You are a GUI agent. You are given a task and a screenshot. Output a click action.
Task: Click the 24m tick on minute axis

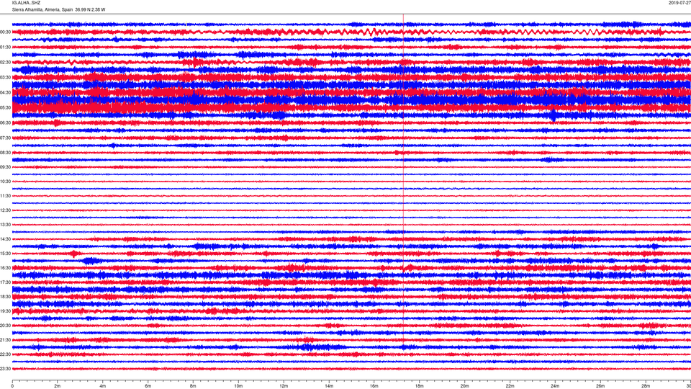[555, 386]
